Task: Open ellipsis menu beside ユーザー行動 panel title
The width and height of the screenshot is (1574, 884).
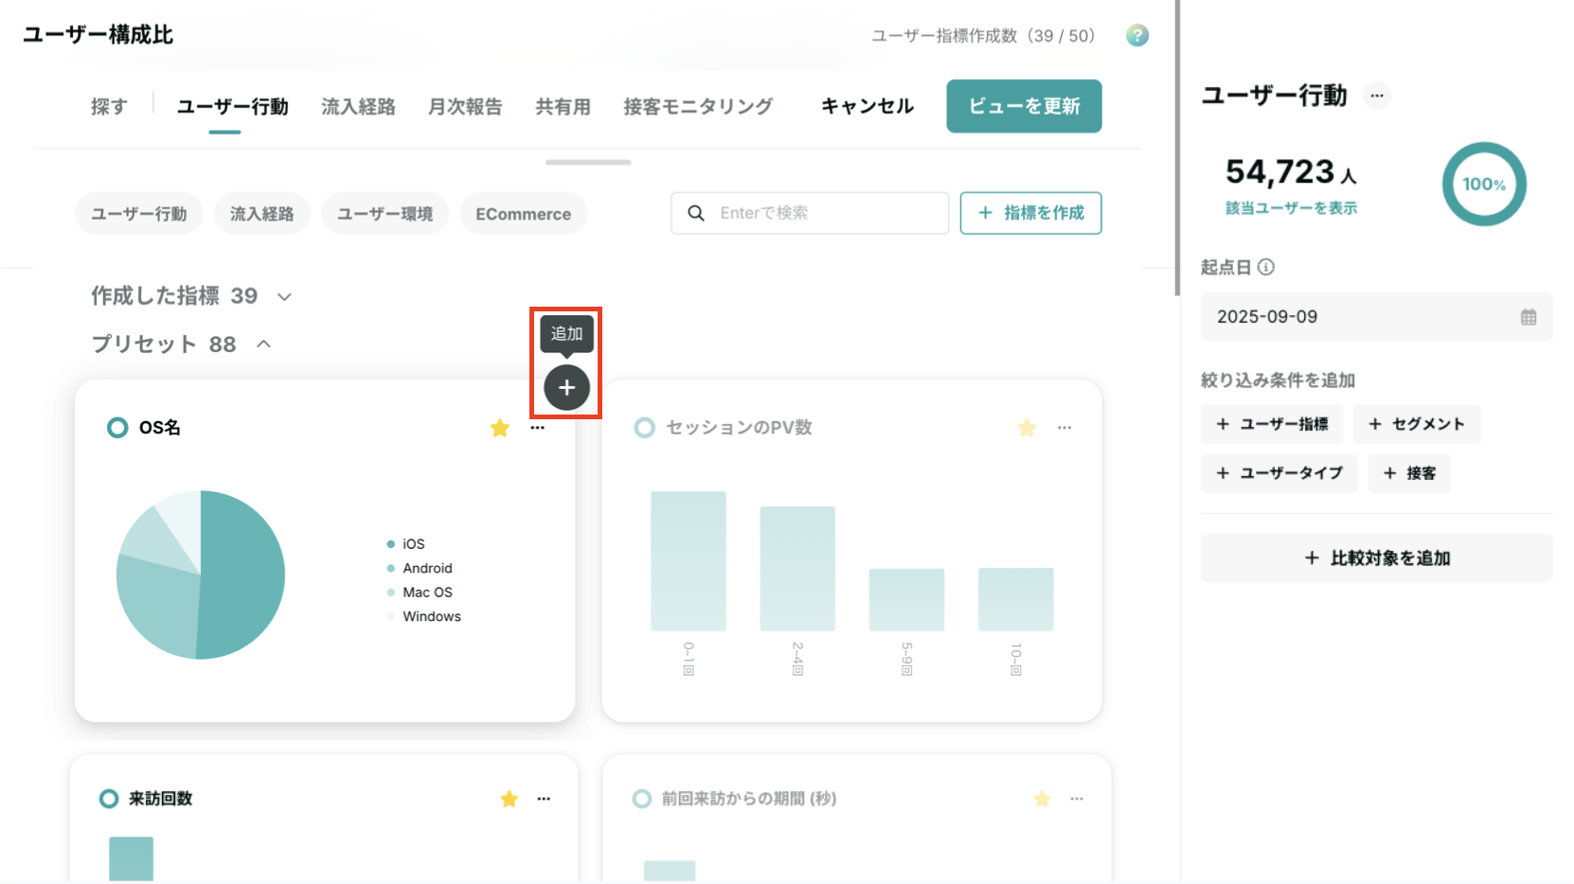Action: 1377,96
